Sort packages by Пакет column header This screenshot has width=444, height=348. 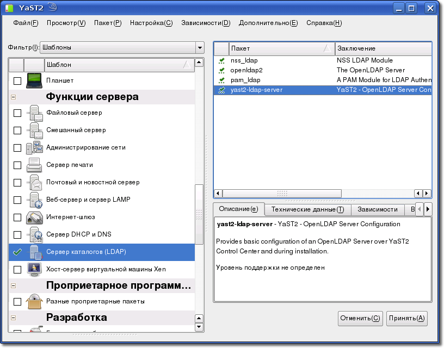pyautogui.click(x=282, y=48)
